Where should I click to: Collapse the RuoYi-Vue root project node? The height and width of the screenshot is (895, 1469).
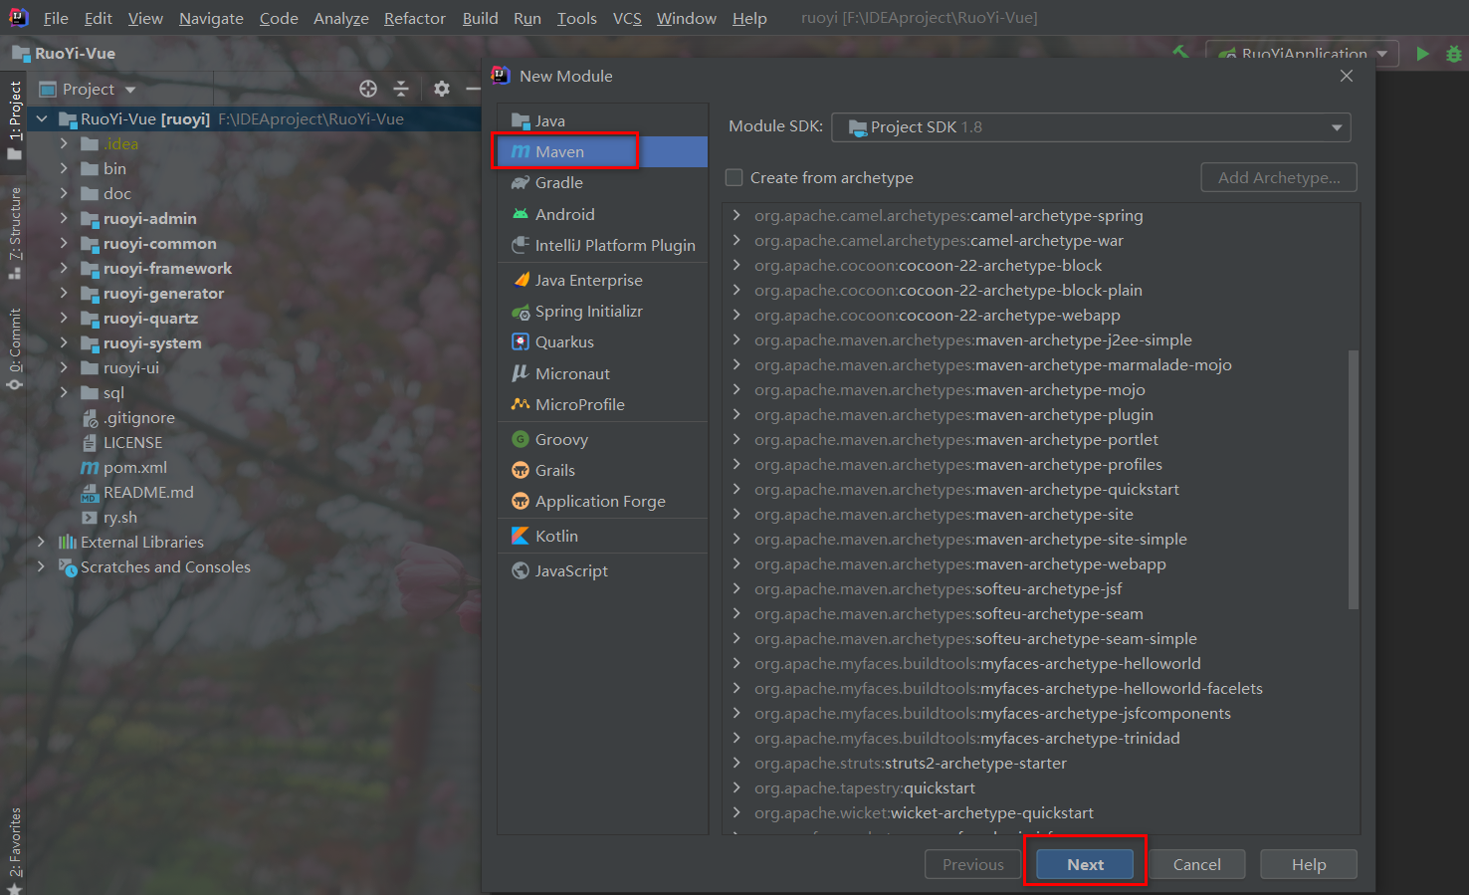pyautogui.click(x=42, y=118)
